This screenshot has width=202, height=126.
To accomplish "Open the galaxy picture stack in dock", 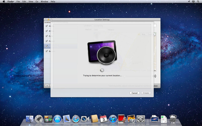I will [155, 118].
